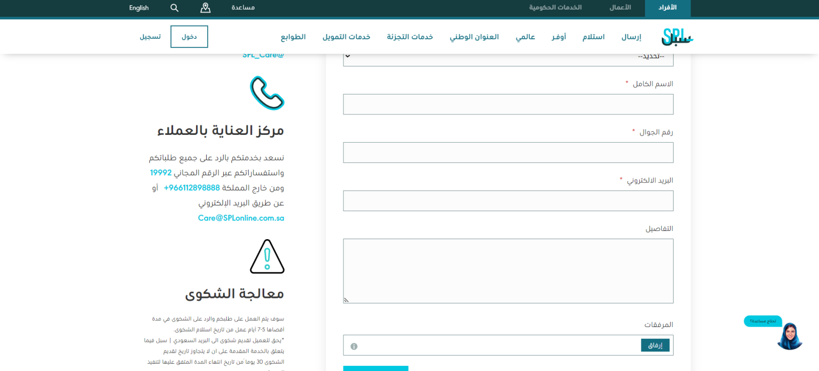Click the Care@SPLonline.com.sa email link
Image resolution: width=819 pixels, height=371 pixels.
[241, 218]
